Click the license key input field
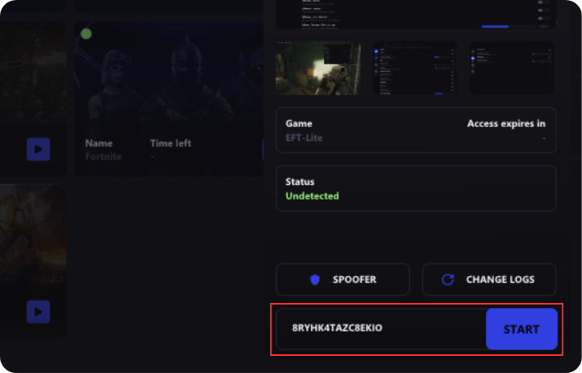Screen dimensions: 582x373 [380, 329]
